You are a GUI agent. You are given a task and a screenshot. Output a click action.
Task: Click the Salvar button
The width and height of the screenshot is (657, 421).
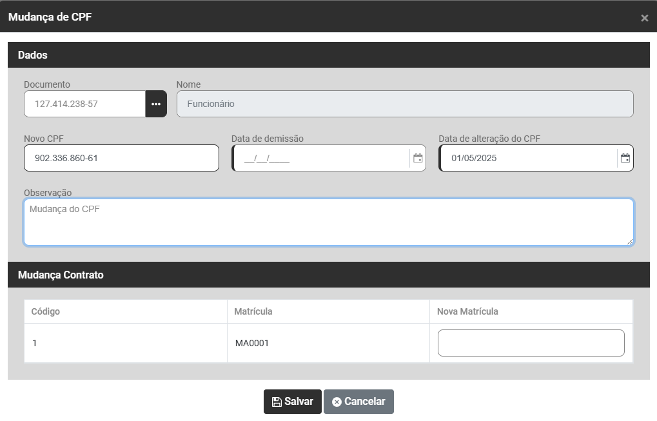click(x=293, y=401)
